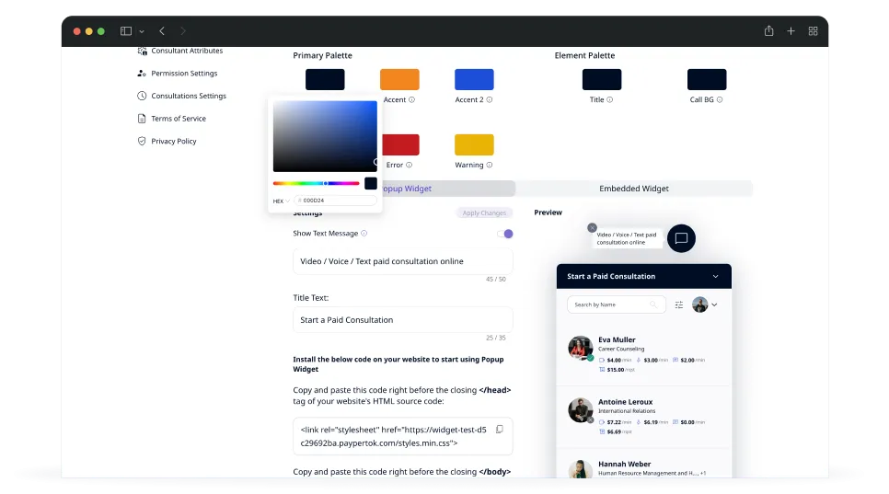Screen dimensions: 889x494
Task: Toggle the browser sidebar icon
Action: (126, 31)
